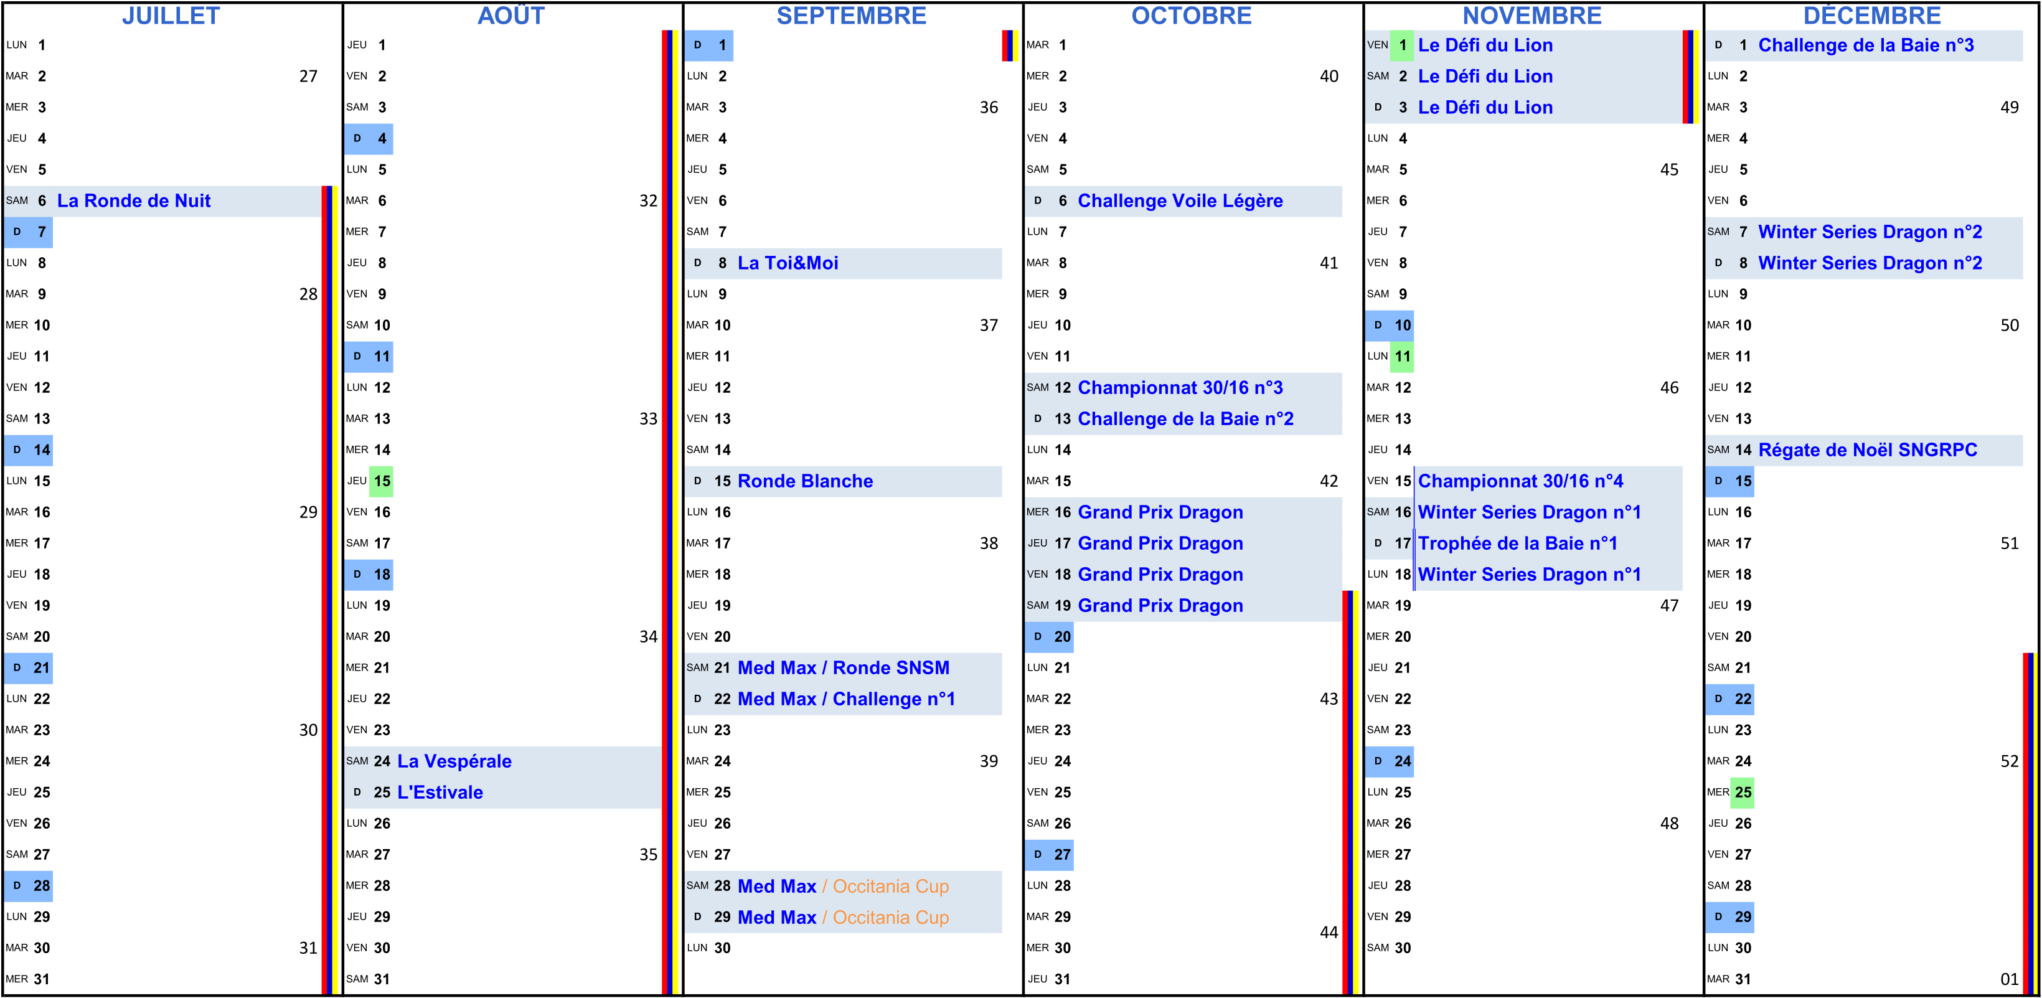Screen dimensions: 2042x998
Task: Open L'Estivale event on August 25
Action: pos(440,793)
